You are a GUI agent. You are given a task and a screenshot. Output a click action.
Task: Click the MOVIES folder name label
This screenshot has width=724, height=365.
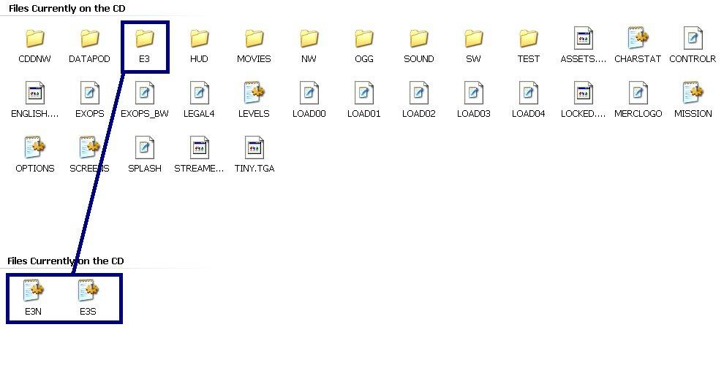point(254,59)
